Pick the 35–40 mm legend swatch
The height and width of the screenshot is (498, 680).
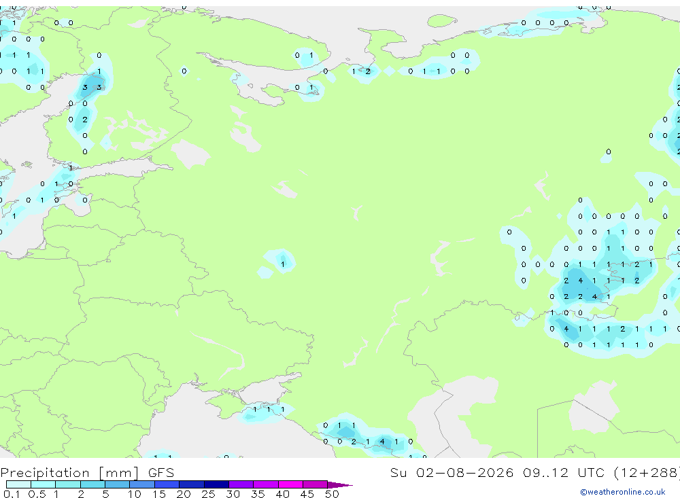[x=266, y=484]
